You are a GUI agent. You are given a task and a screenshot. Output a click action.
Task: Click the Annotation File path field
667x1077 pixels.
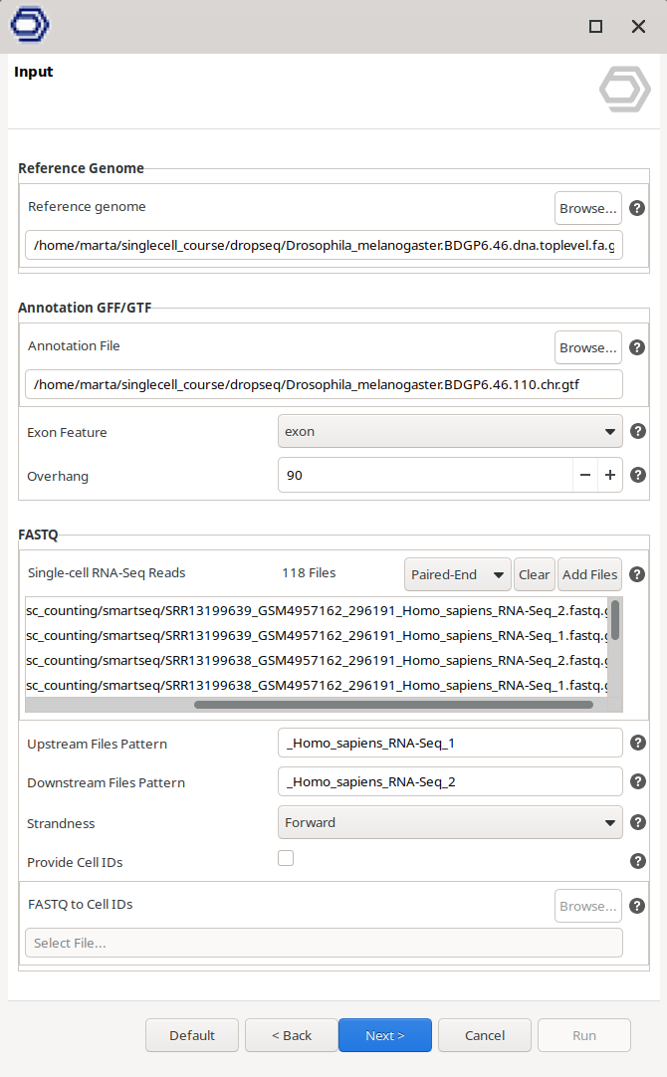click(x=325, y=384)
